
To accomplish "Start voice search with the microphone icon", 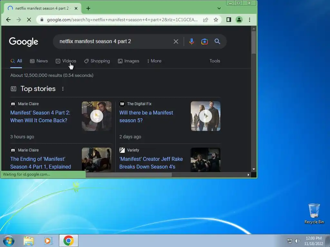I will [191, 41].
